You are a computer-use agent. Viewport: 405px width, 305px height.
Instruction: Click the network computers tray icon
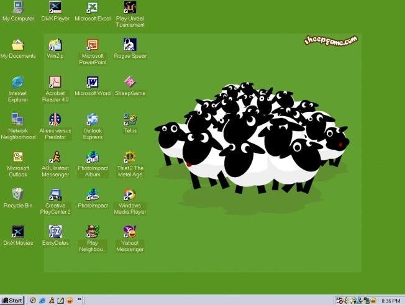click(366, 301)
